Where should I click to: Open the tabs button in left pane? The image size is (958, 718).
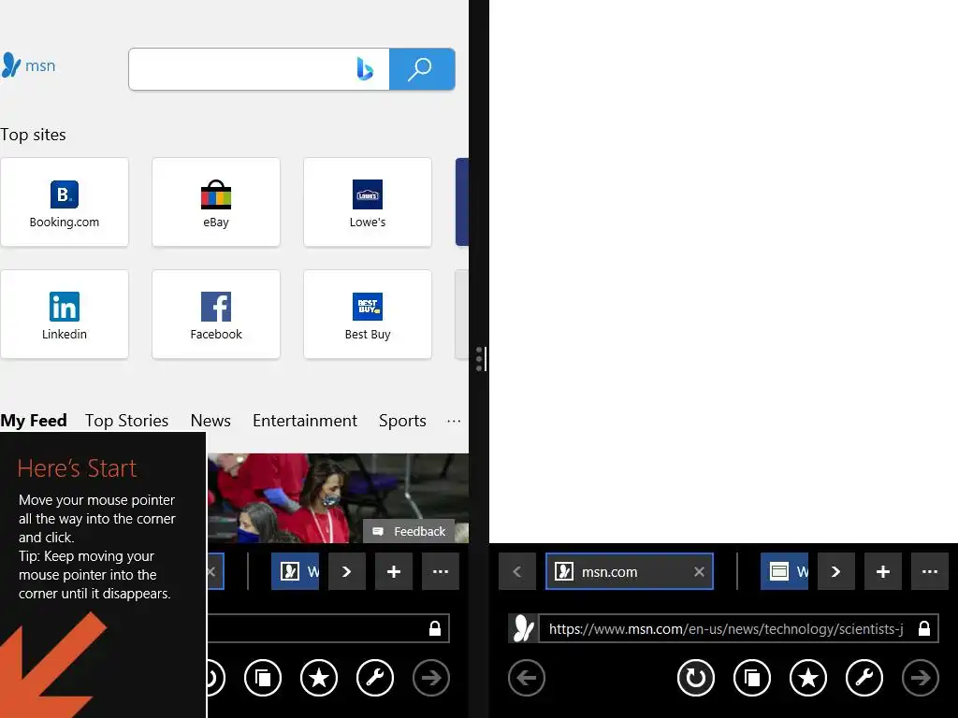pyautogui.click(x=263, y=678)
